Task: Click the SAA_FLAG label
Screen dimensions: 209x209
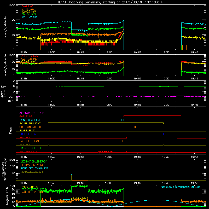Action: tap(26, 137)
